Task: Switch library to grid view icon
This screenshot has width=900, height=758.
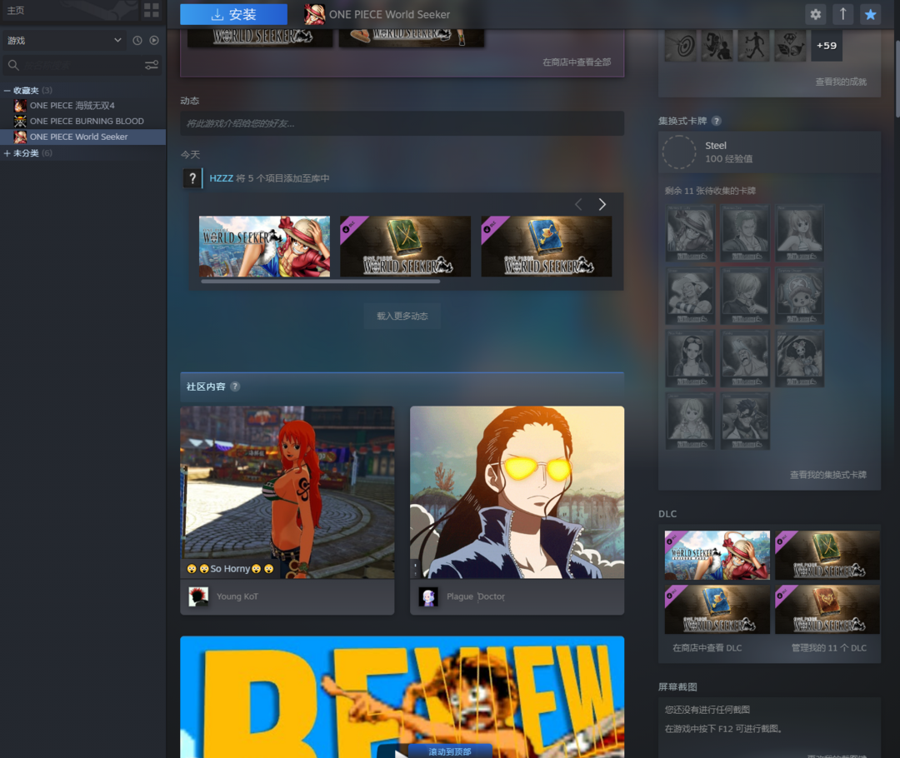Action: tap(151, 10)
